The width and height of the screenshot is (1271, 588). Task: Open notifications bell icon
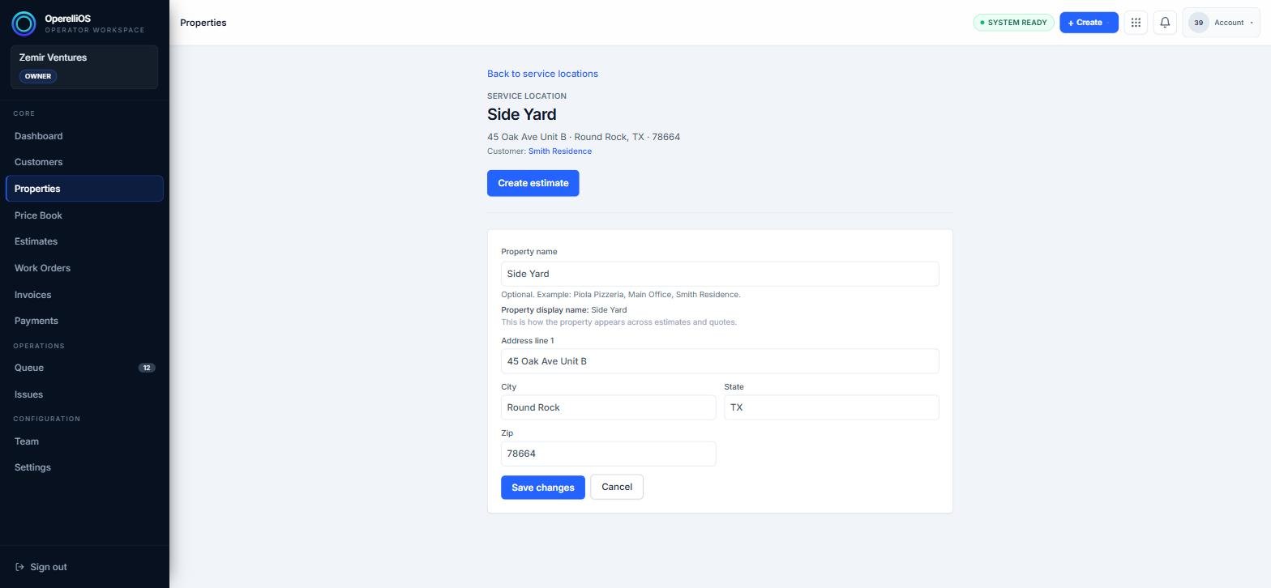(x=1165, y=23)
